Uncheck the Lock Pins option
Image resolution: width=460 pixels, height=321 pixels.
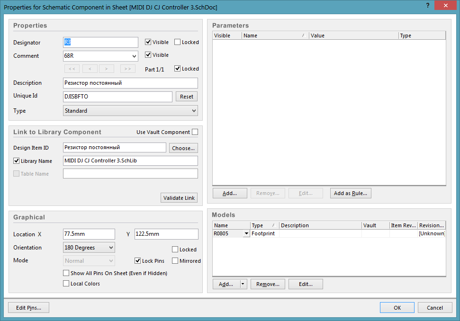coord(138,261)
